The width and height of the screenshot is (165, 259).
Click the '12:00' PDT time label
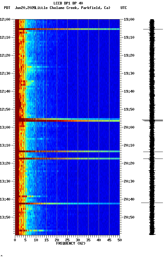coord(5,19)
